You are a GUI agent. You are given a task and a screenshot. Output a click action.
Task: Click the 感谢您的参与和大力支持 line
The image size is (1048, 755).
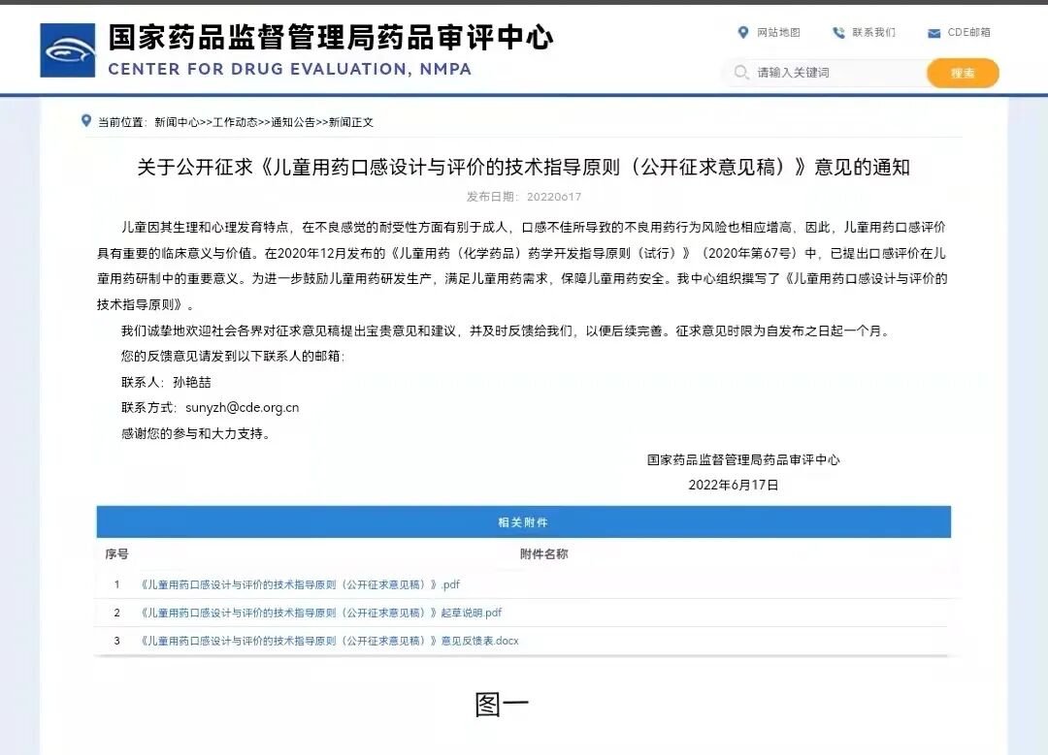[x=197, y=433]
